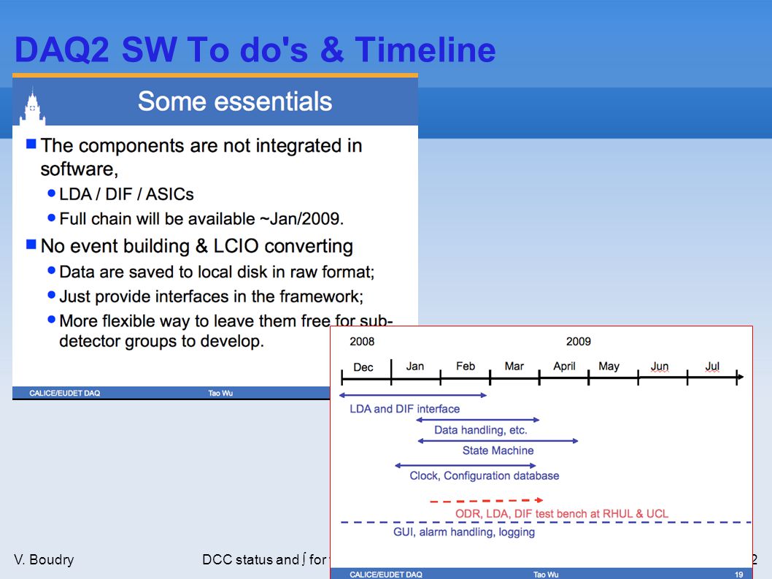
Task: Click 'ODR, LDA, DIF test bench at RHUL & UCL'
Action: pyautogui.click(x=562, y=514)
